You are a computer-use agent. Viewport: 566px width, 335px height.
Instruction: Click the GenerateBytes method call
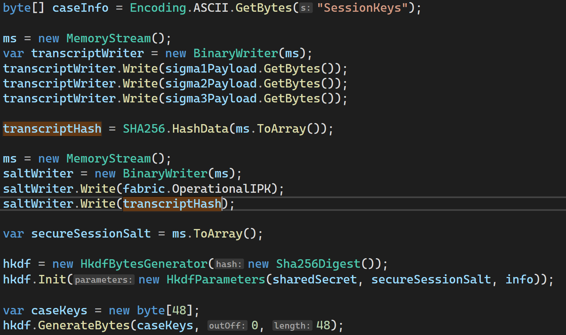(x=84, y=325)
